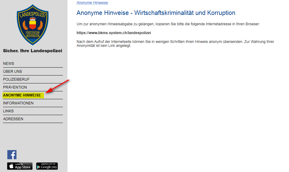The height and width of the screenshot is (172, 289).
Task: Open the Facebook page icon
Action: coord(12,155)
